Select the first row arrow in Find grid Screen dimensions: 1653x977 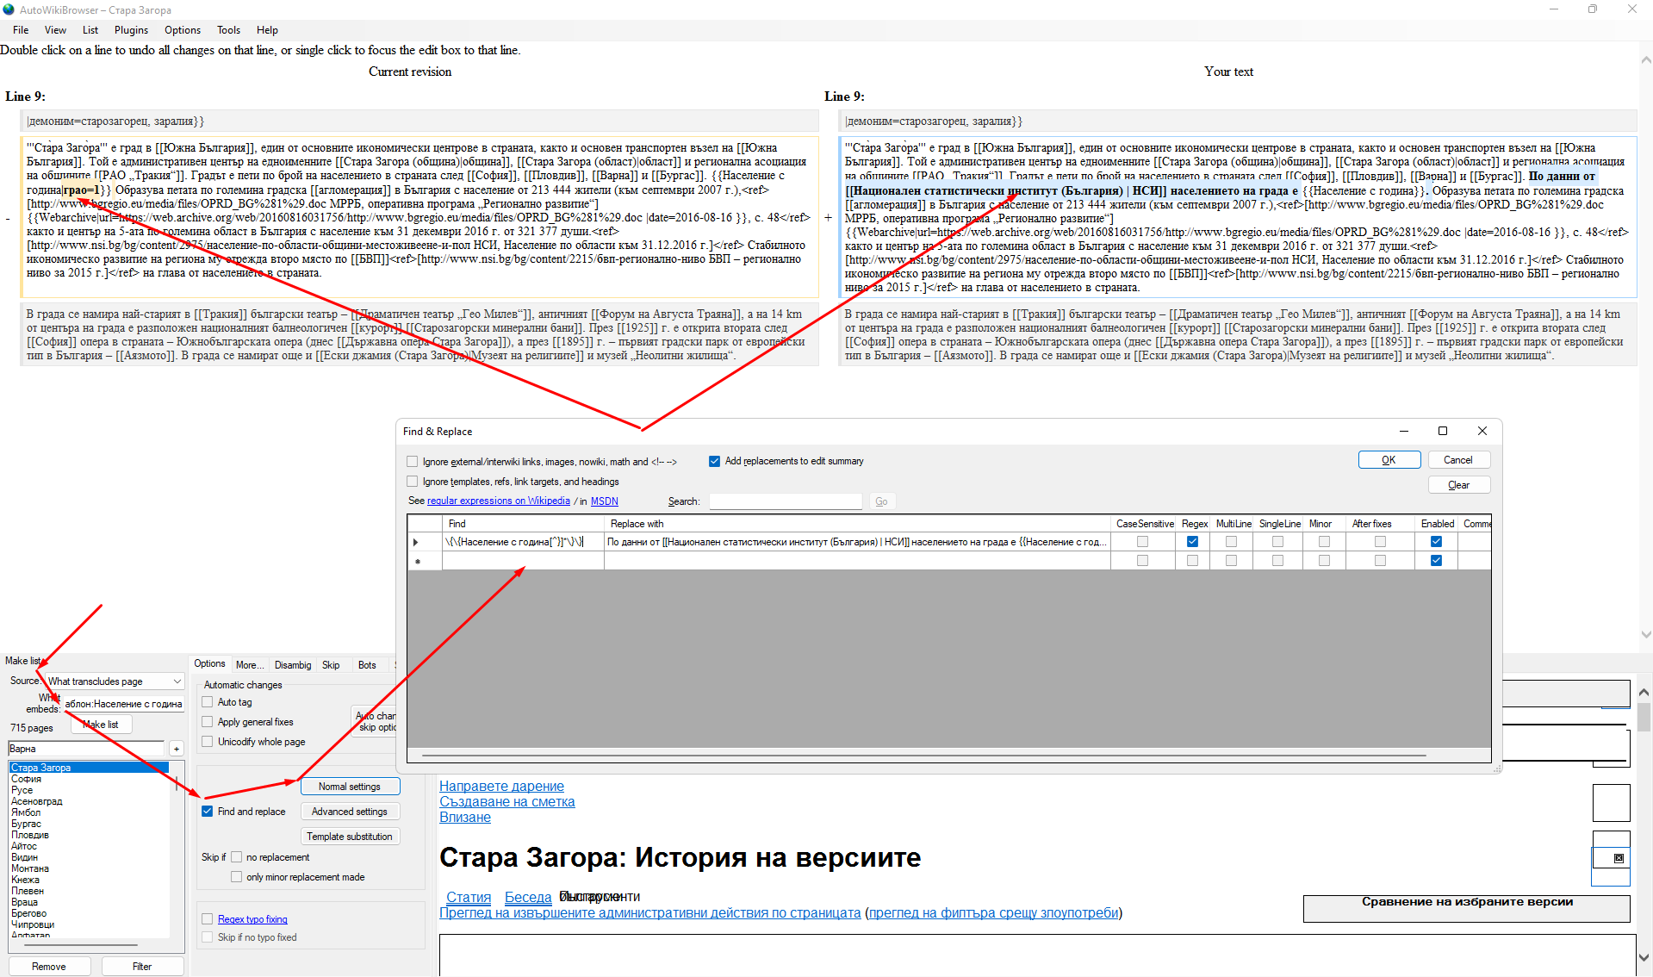pyautogui.click(x=416, y=542)
